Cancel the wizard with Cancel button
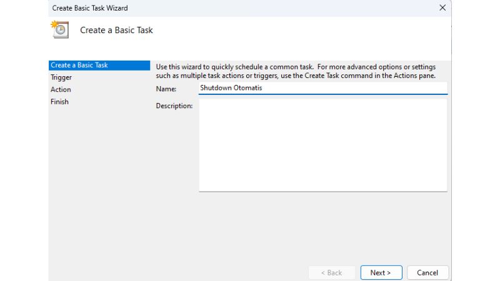The height and width of the screenshot is (281, 500). point(427,272)
